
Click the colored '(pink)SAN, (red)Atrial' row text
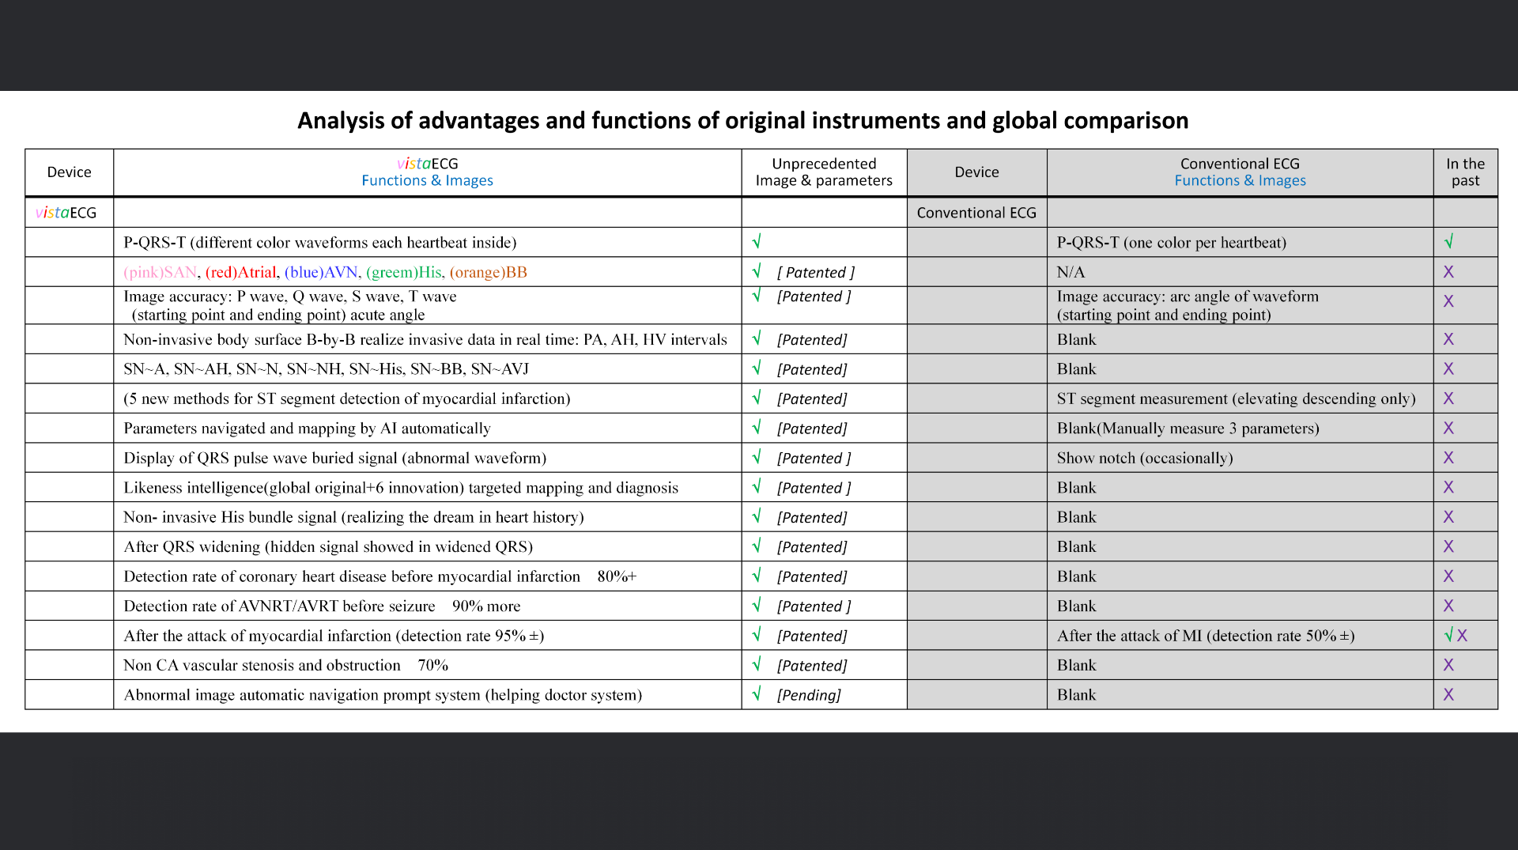tap(325, 273)
